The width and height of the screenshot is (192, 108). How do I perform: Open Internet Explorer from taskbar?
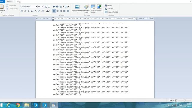click(x=9, y=105)
